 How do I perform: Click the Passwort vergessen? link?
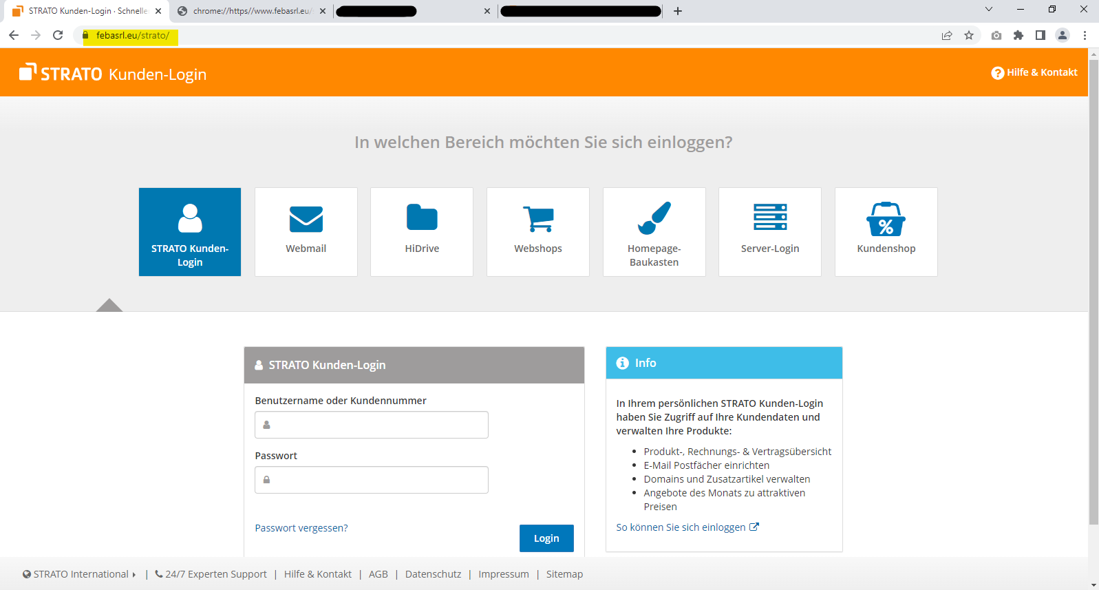[301, 528]
